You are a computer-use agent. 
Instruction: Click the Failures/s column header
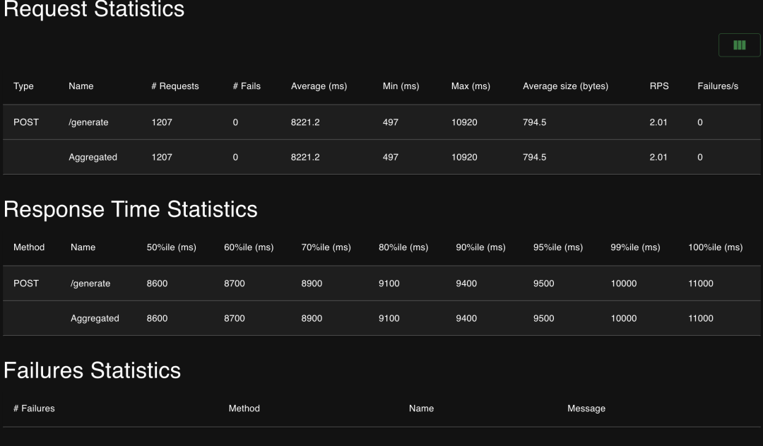(x=718, y=86)
